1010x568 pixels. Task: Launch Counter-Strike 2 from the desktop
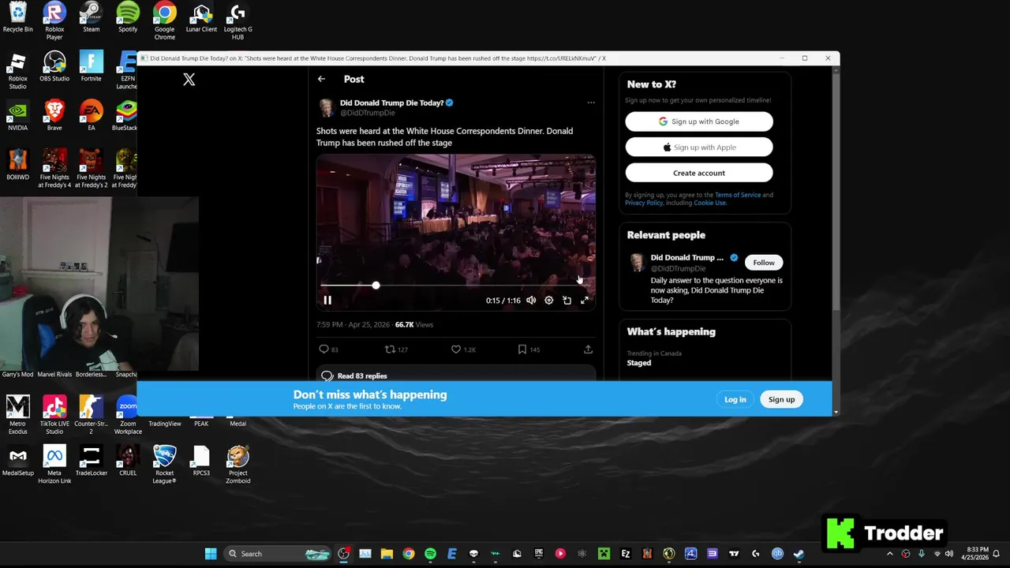pyautogui.click(x=91, y=415)
